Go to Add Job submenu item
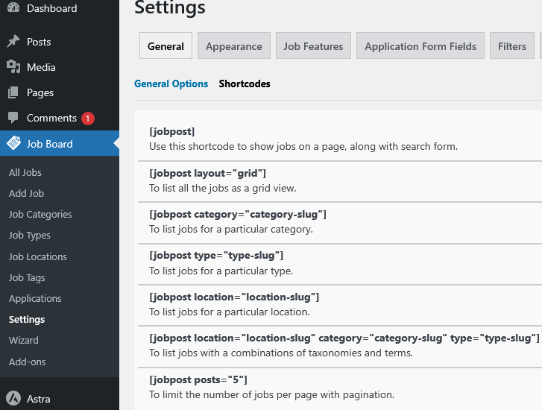 (27, 193)
